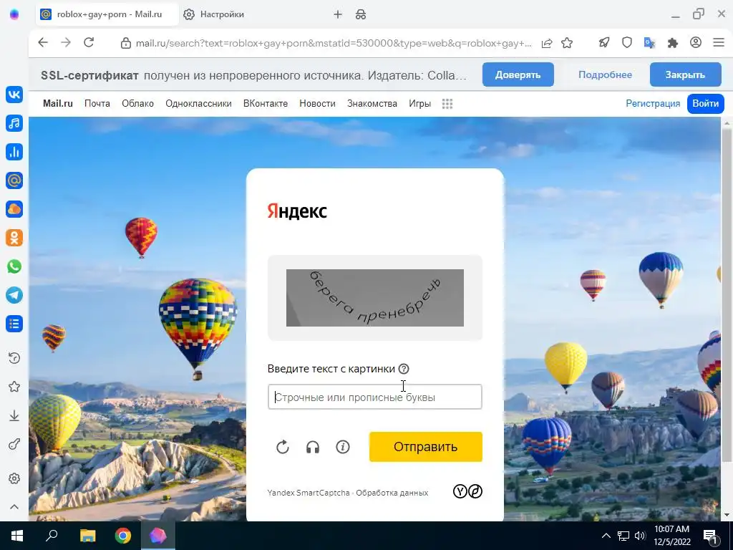
Task: Switch to audio captcha headphones
Action: 313,447
